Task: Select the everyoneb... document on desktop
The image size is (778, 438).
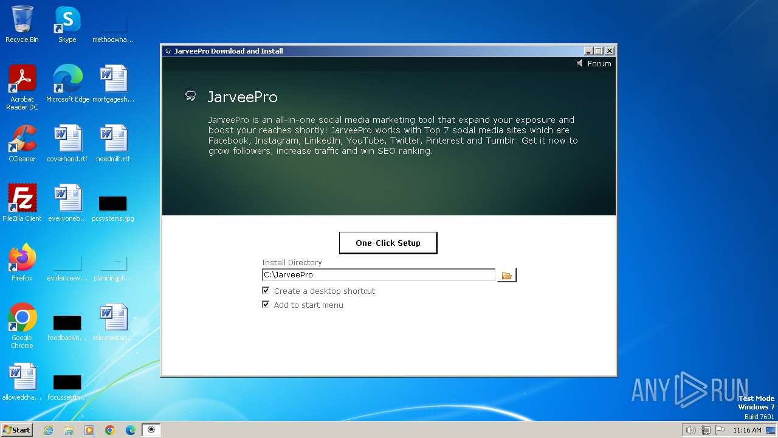Action: (67, 203)
